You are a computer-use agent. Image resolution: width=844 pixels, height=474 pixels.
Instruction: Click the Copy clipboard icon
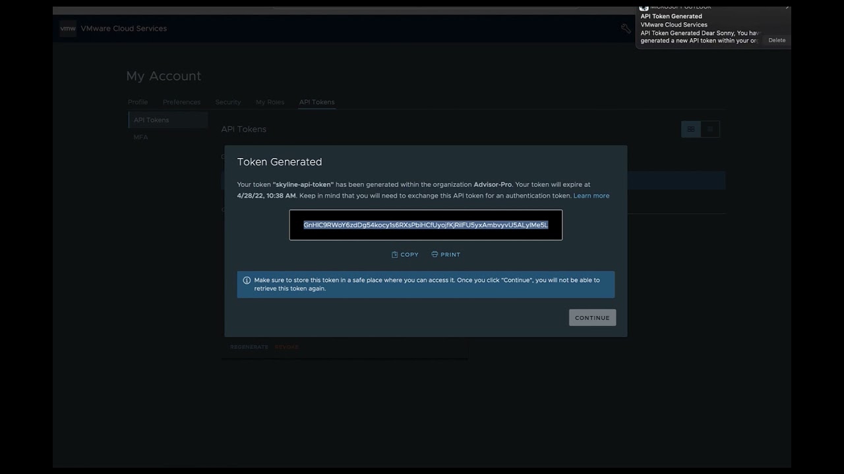click(395, 255)
